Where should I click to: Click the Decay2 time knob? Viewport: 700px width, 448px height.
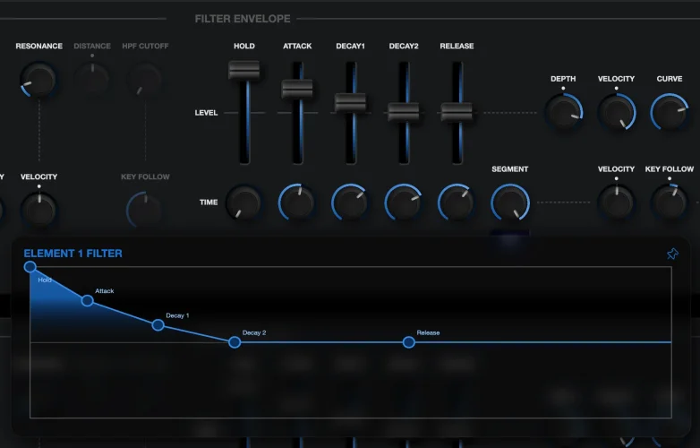pyautogui.click(x=403, y=202)
